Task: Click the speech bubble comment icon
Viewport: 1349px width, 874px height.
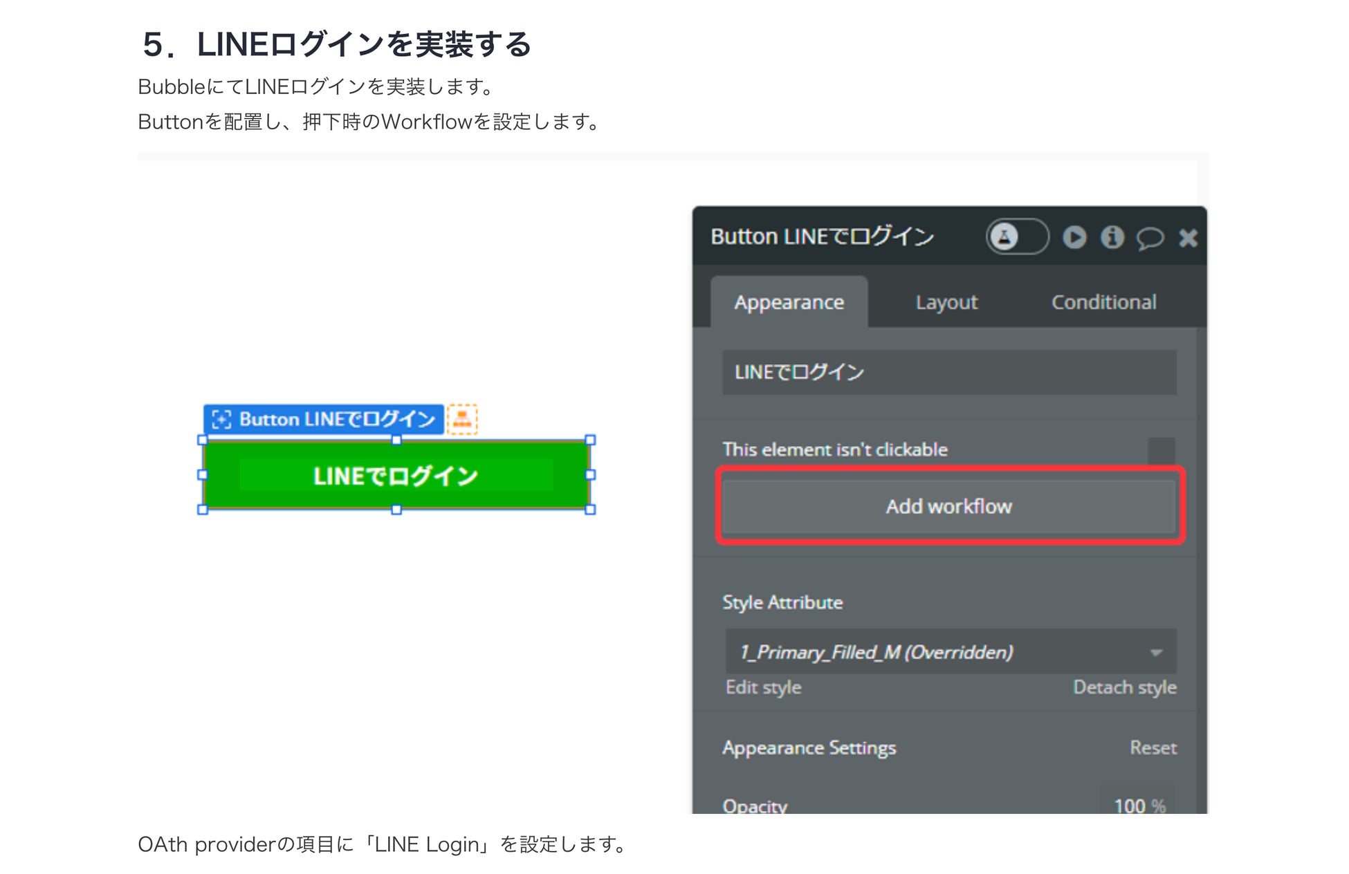Action: (x=1150, y=239)
